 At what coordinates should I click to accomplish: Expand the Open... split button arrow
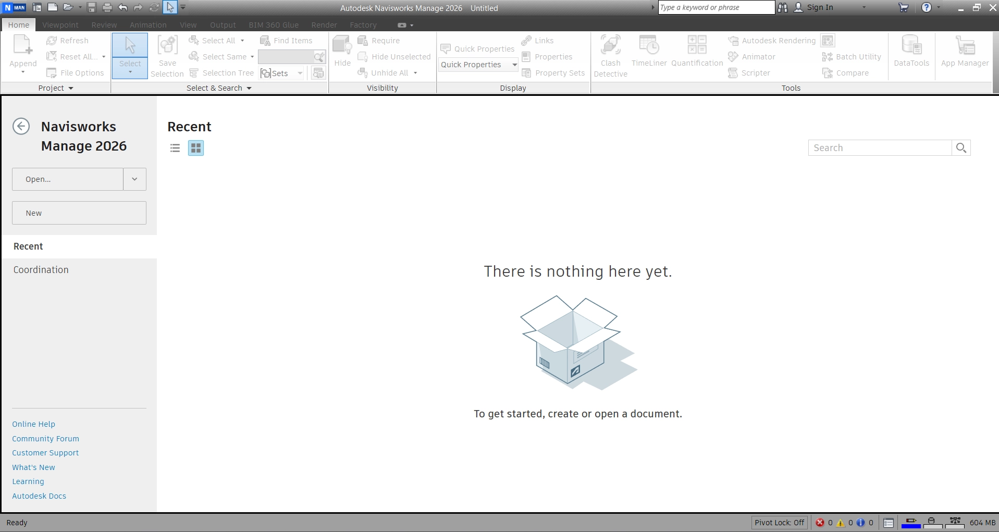(134, 179)
